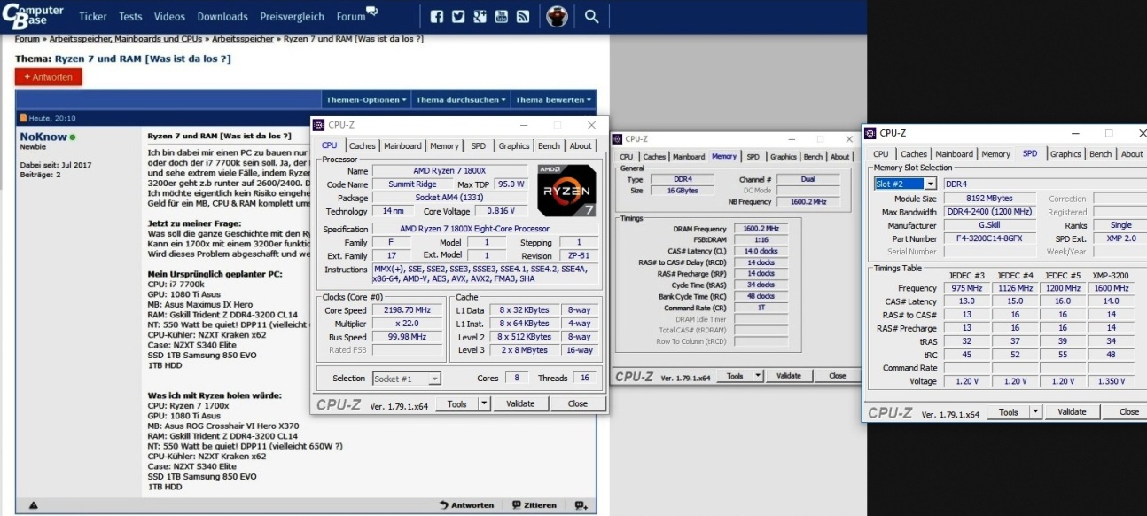Switch to Mainboard tab in processor CPU-Z window

pyautogui.click(x=402, y=145)
